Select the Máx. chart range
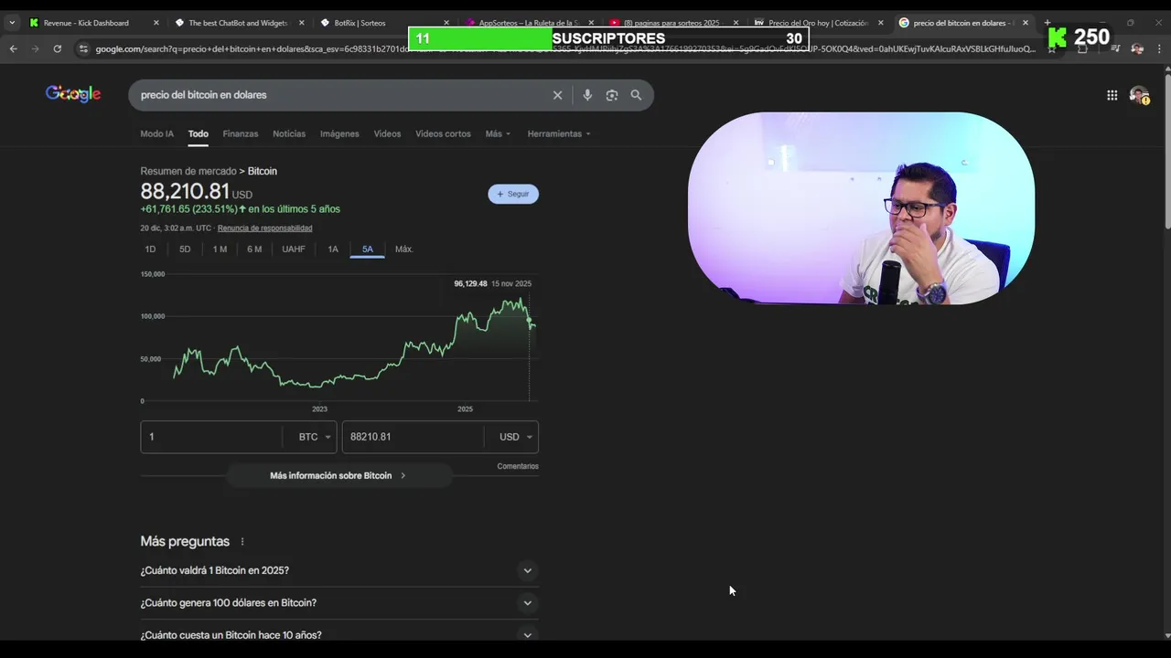The image size is (1171, 658). pyautogui.click(x=404, y=249)
